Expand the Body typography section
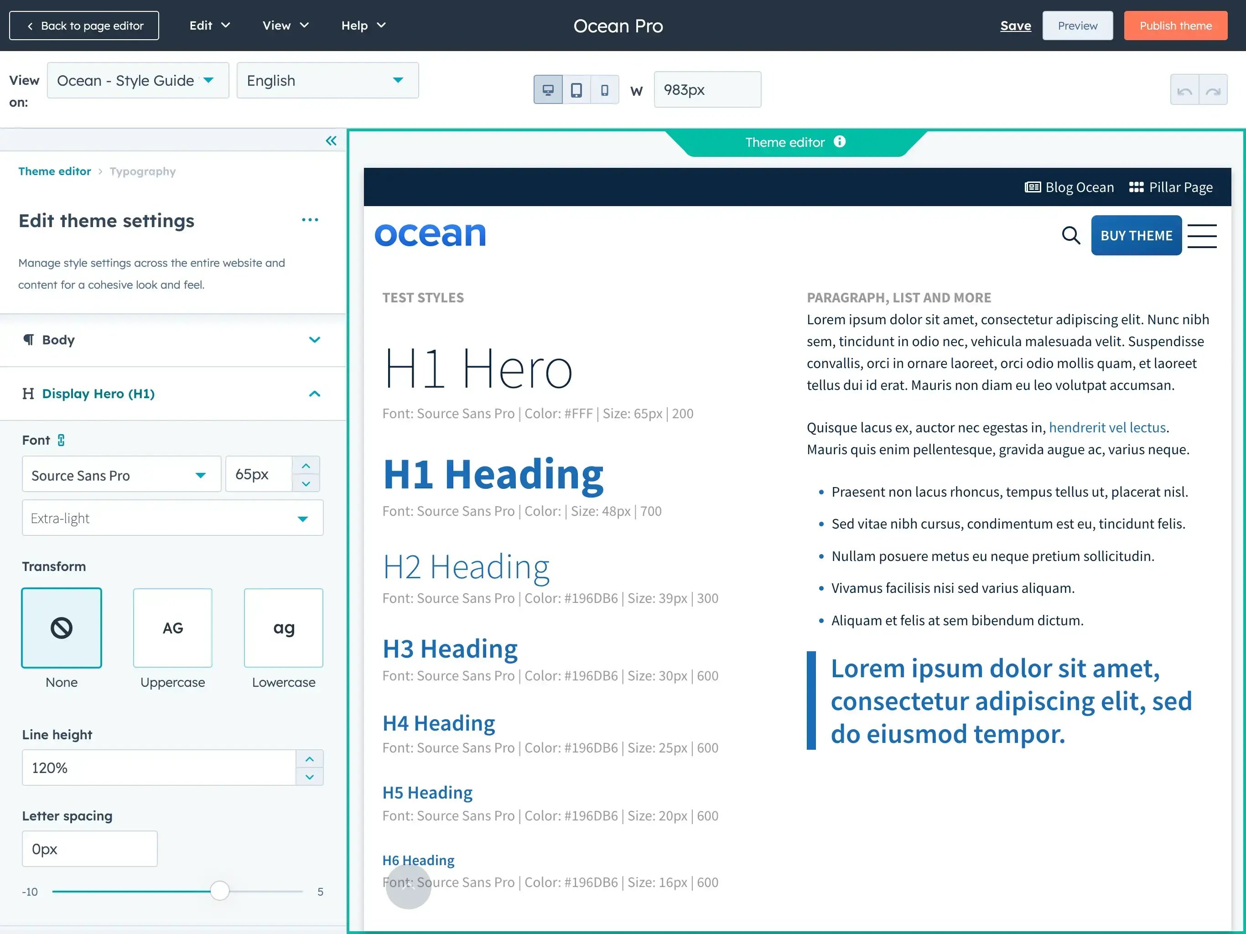The width and height of the screenshot is (1246, 934). click(173, 340)
